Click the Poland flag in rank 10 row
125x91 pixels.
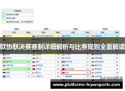(x=4, y=69)
